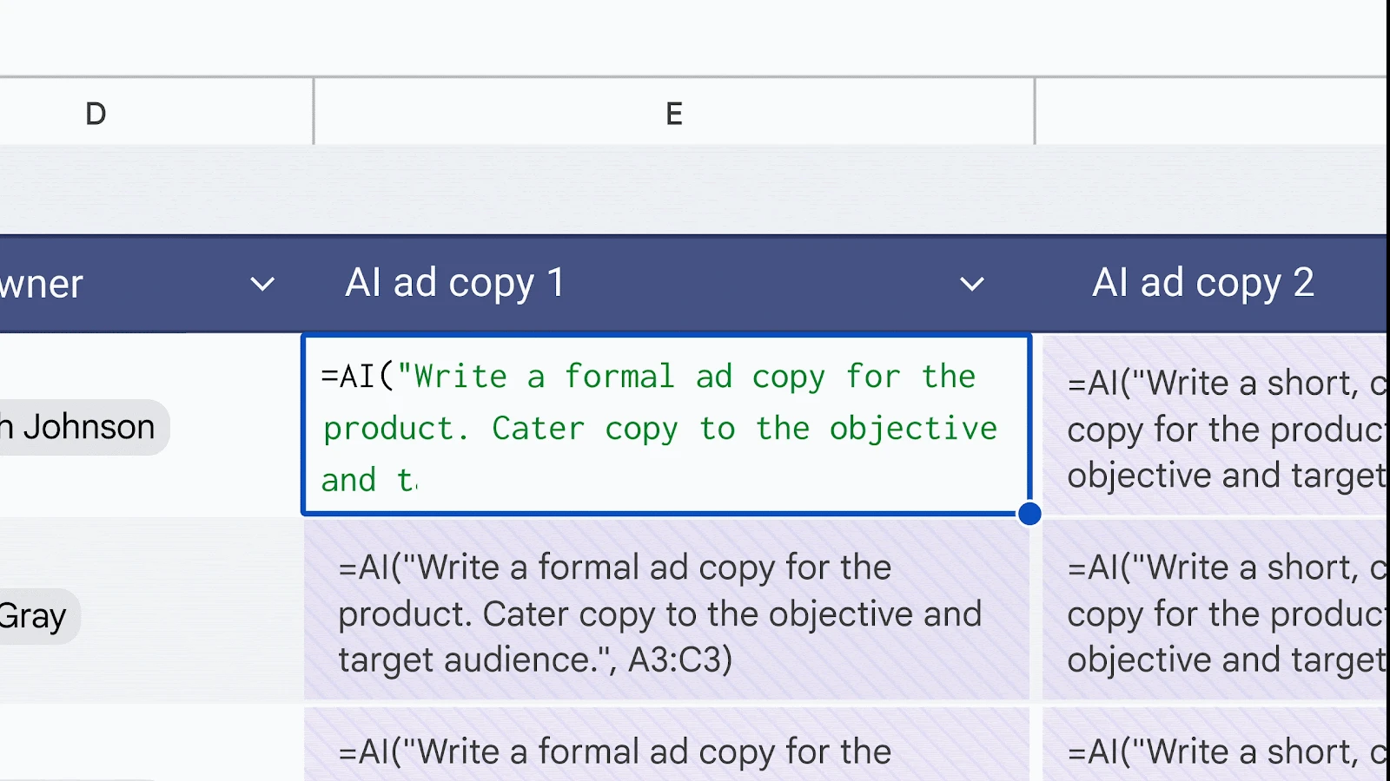
Task: Place cursor in the green formula being edited
Action: (x=660, y=428)
